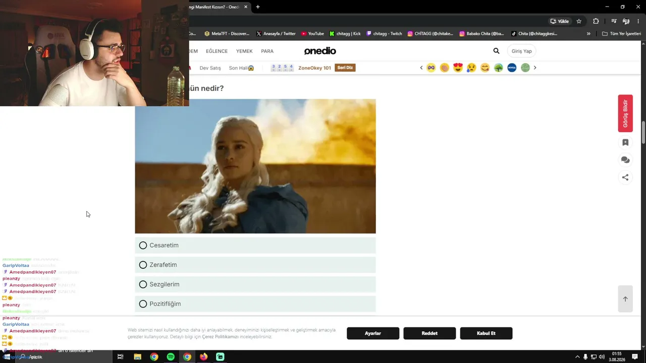
Task: Select the heart-eyes emoji reaction
Action: point(458,68)
